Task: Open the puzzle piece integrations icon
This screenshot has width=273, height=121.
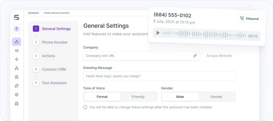Action: tap(16, 86)
